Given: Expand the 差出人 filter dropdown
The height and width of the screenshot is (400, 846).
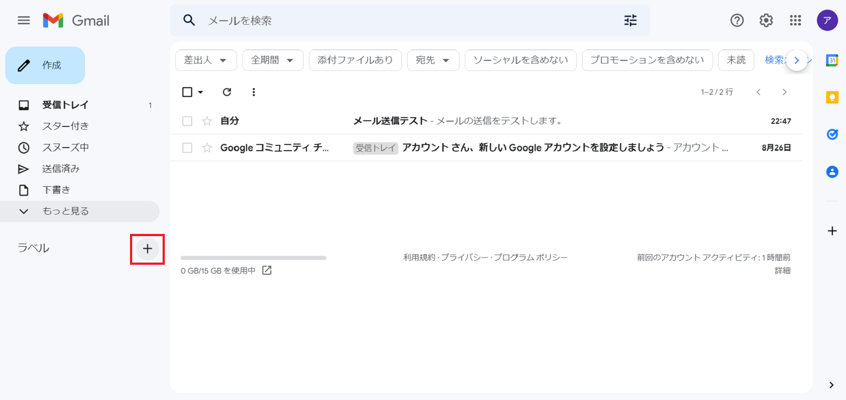Looking at the screenshot, I should [x=206, y=60].
